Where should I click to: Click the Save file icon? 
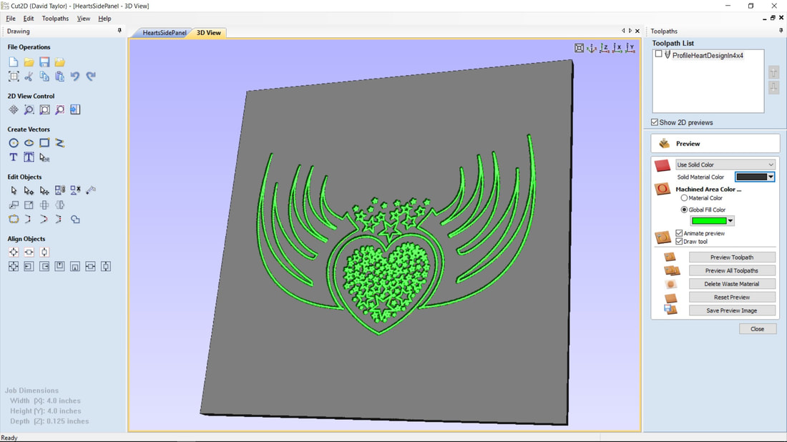(x=44, y=62)
